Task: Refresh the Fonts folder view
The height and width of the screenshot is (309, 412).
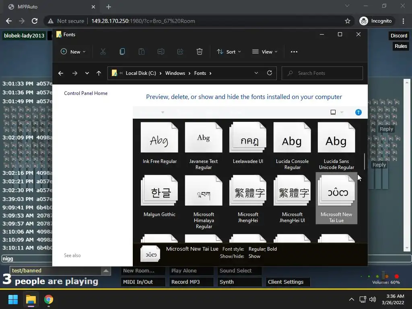Action: [269, 73]
